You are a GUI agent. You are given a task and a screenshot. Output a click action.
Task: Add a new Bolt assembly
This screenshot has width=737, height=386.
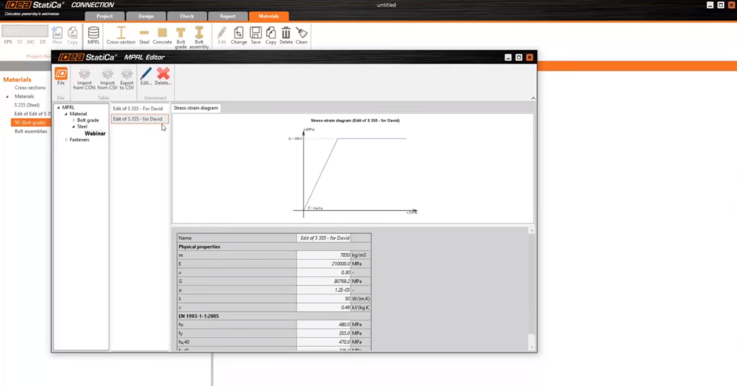pyautogui.click(x=199, y=37)
